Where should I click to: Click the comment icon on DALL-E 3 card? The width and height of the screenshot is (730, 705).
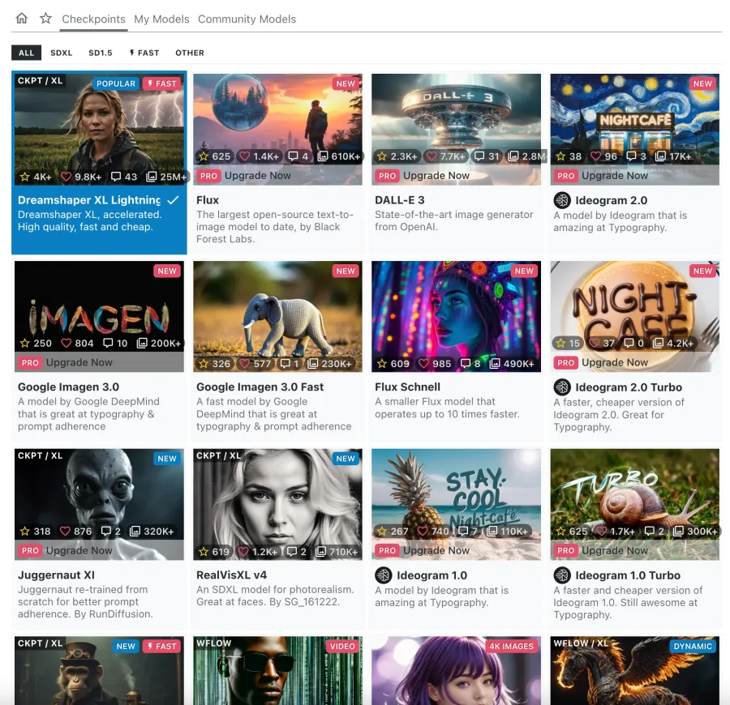coord(479,156)
